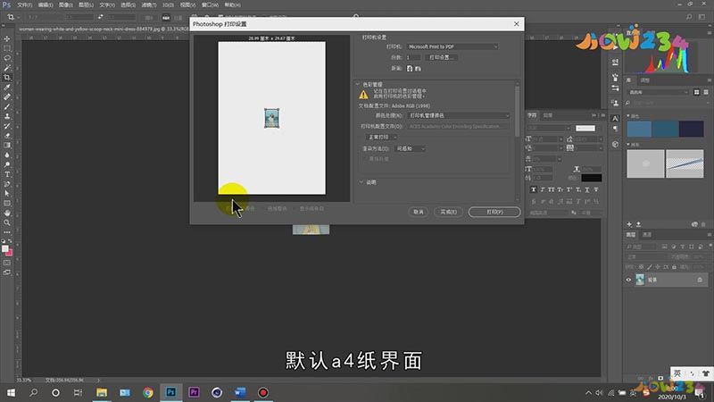This screenshot has width=714, height=402.
Task: Choose portrait layout in print dialog
Action: (410, 69)
